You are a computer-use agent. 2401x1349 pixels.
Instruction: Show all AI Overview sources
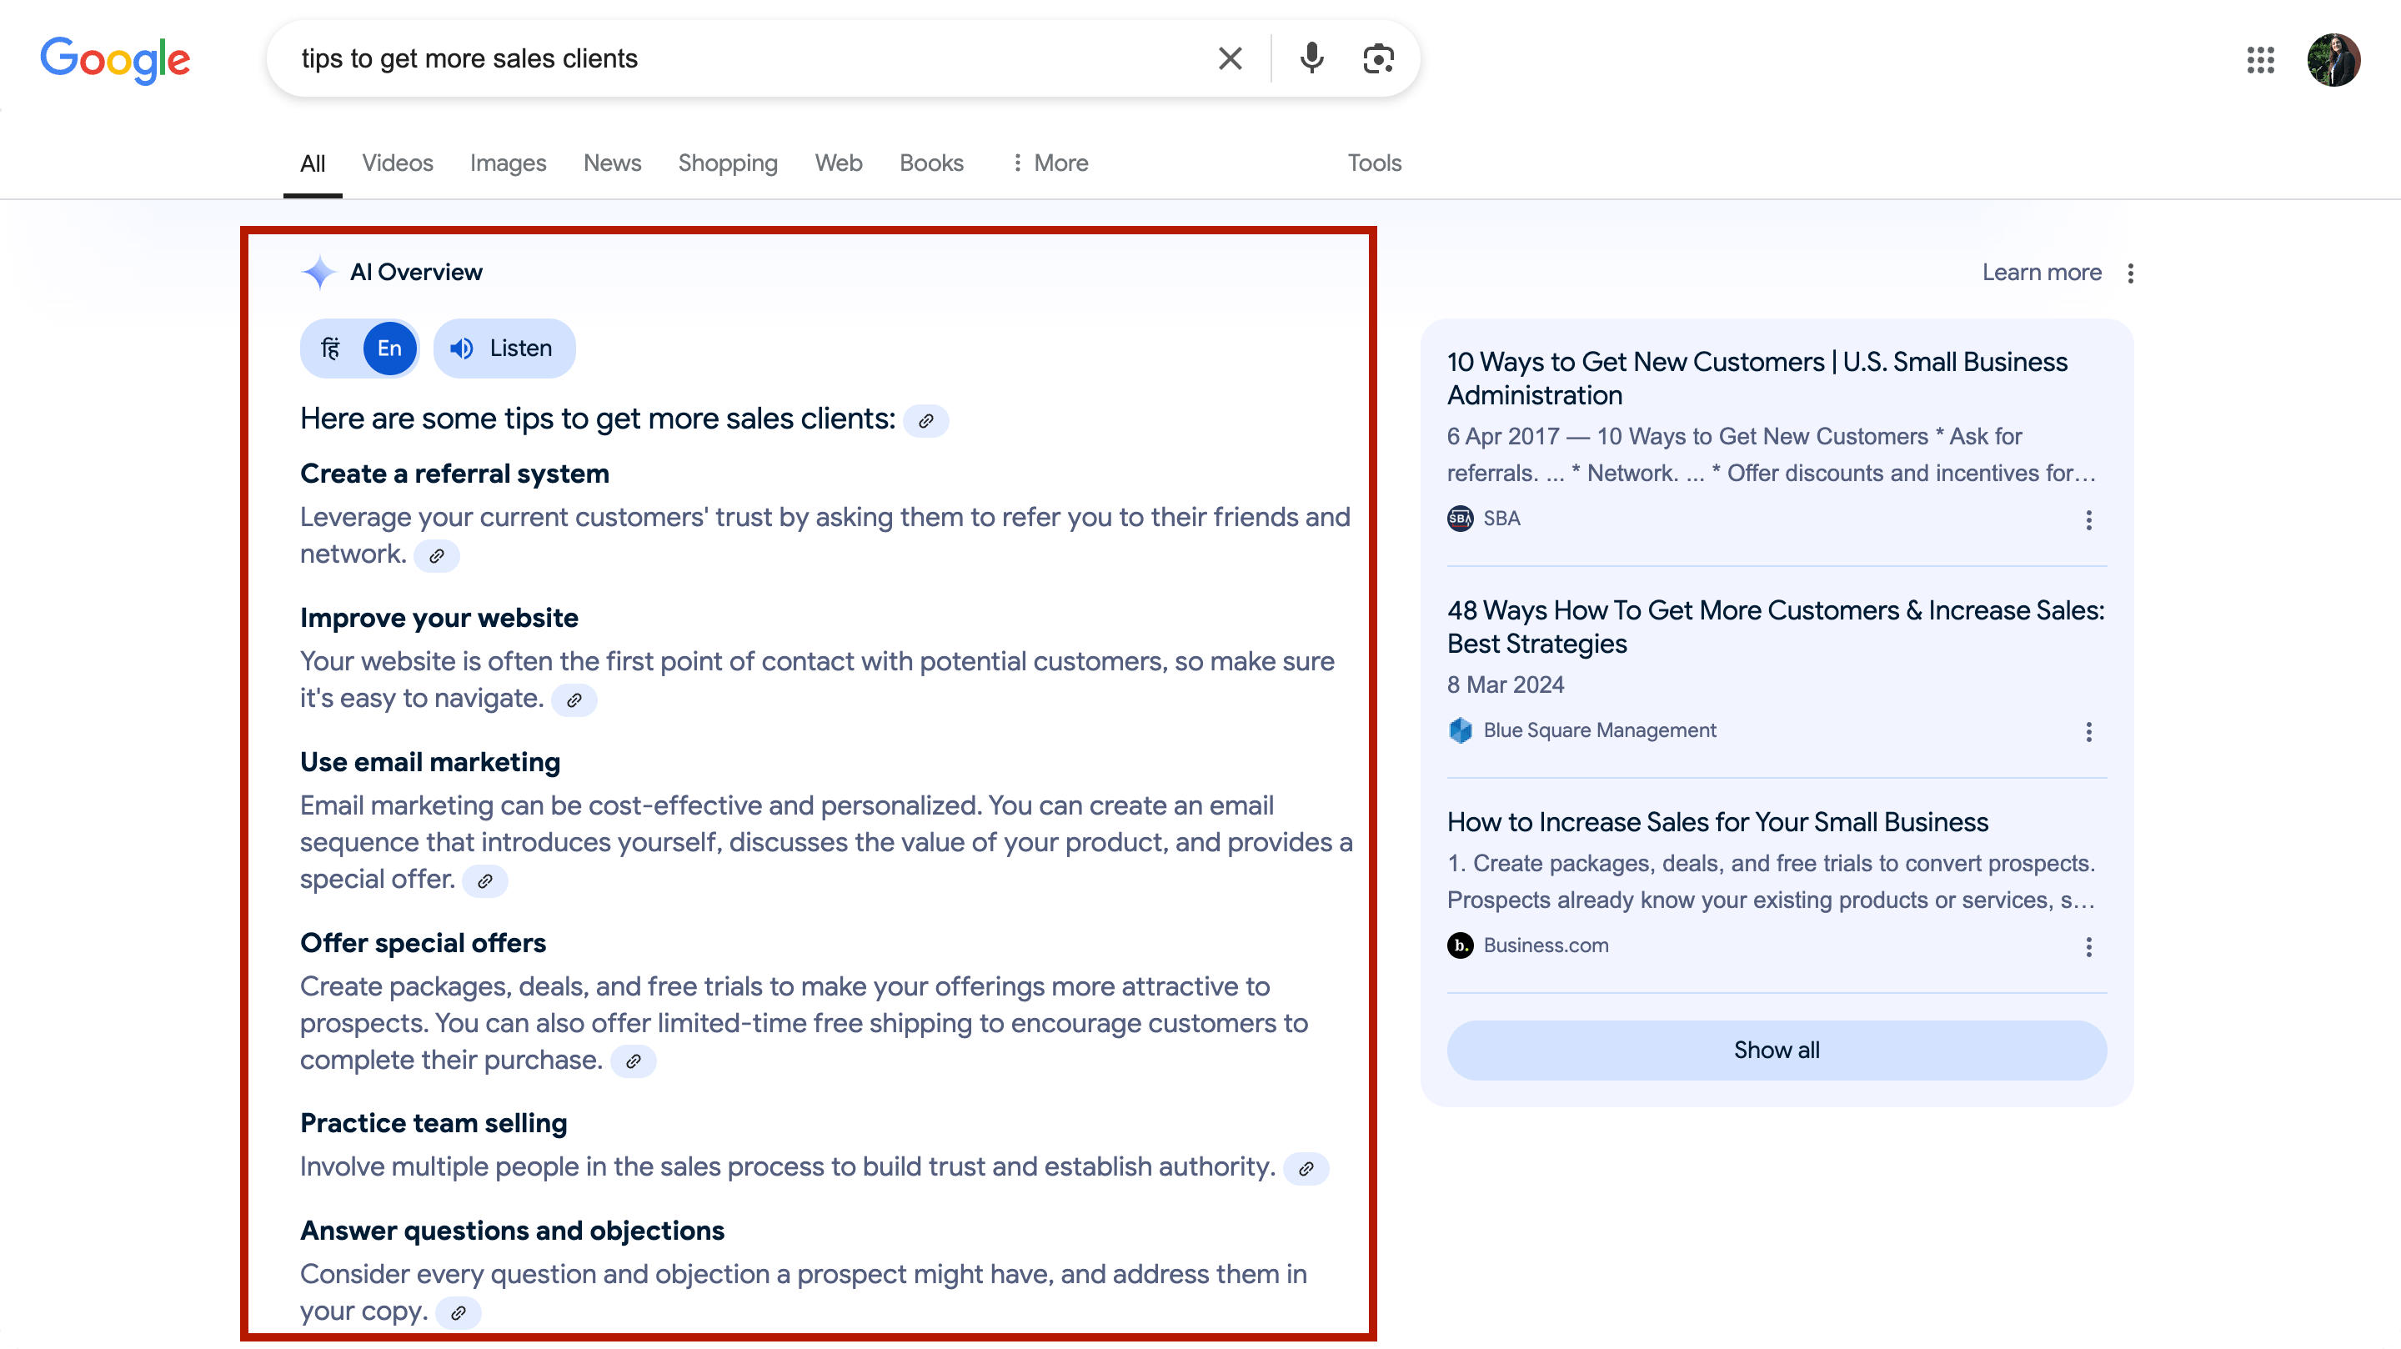1777,1051
